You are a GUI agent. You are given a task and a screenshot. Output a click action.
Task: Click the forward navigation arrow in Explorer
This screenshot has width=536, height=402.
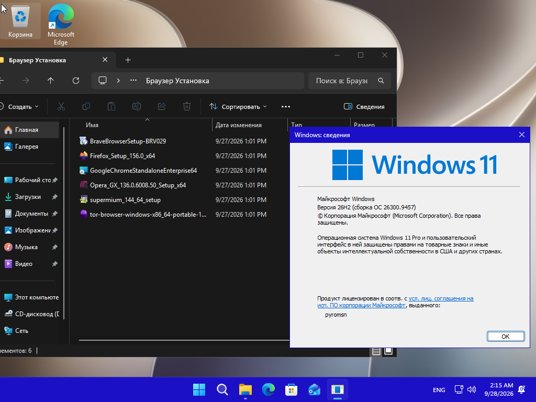pyautogui.click(x=26, y=81)
